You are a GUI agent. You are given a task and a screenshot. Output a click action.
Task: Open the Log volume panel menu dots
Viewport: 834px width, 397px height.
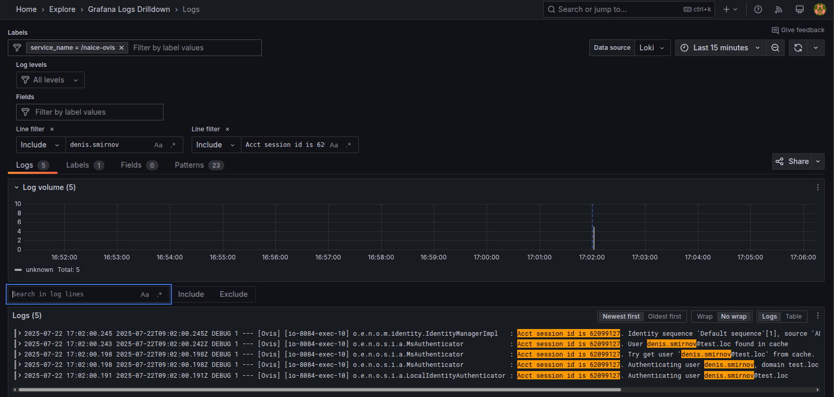click(x=817, y=187)
